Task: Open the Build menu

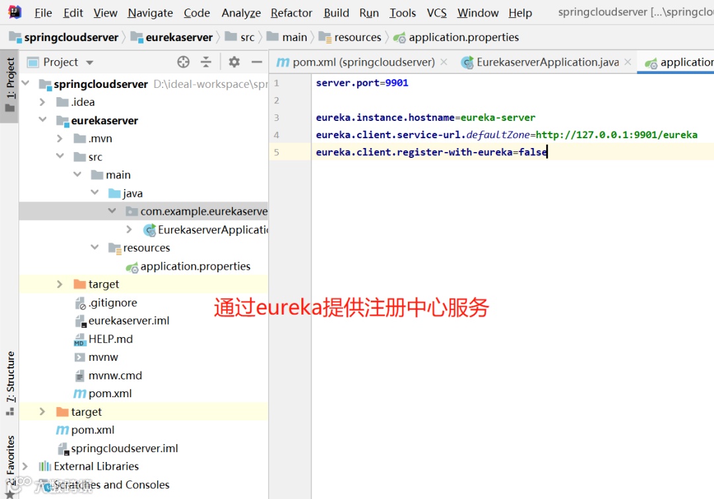Action: (336, 13)
